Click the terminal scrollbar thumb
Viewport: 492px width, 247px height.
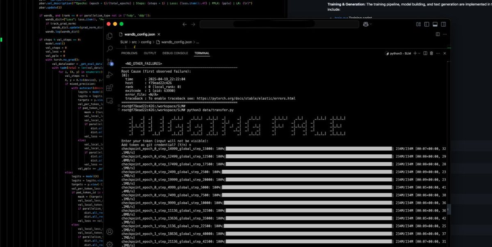[x=449, y=209]
